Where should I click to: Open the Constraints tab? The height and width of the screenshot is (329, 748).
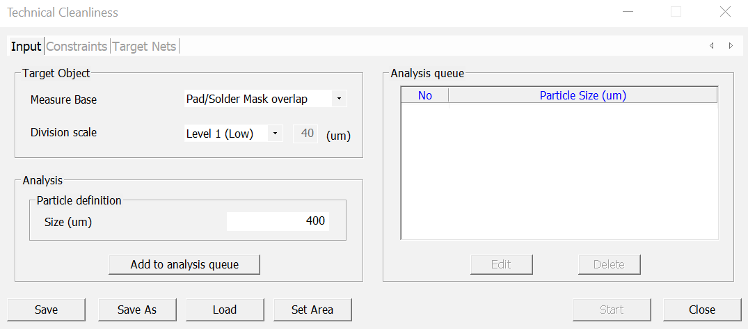coord(77,47)
